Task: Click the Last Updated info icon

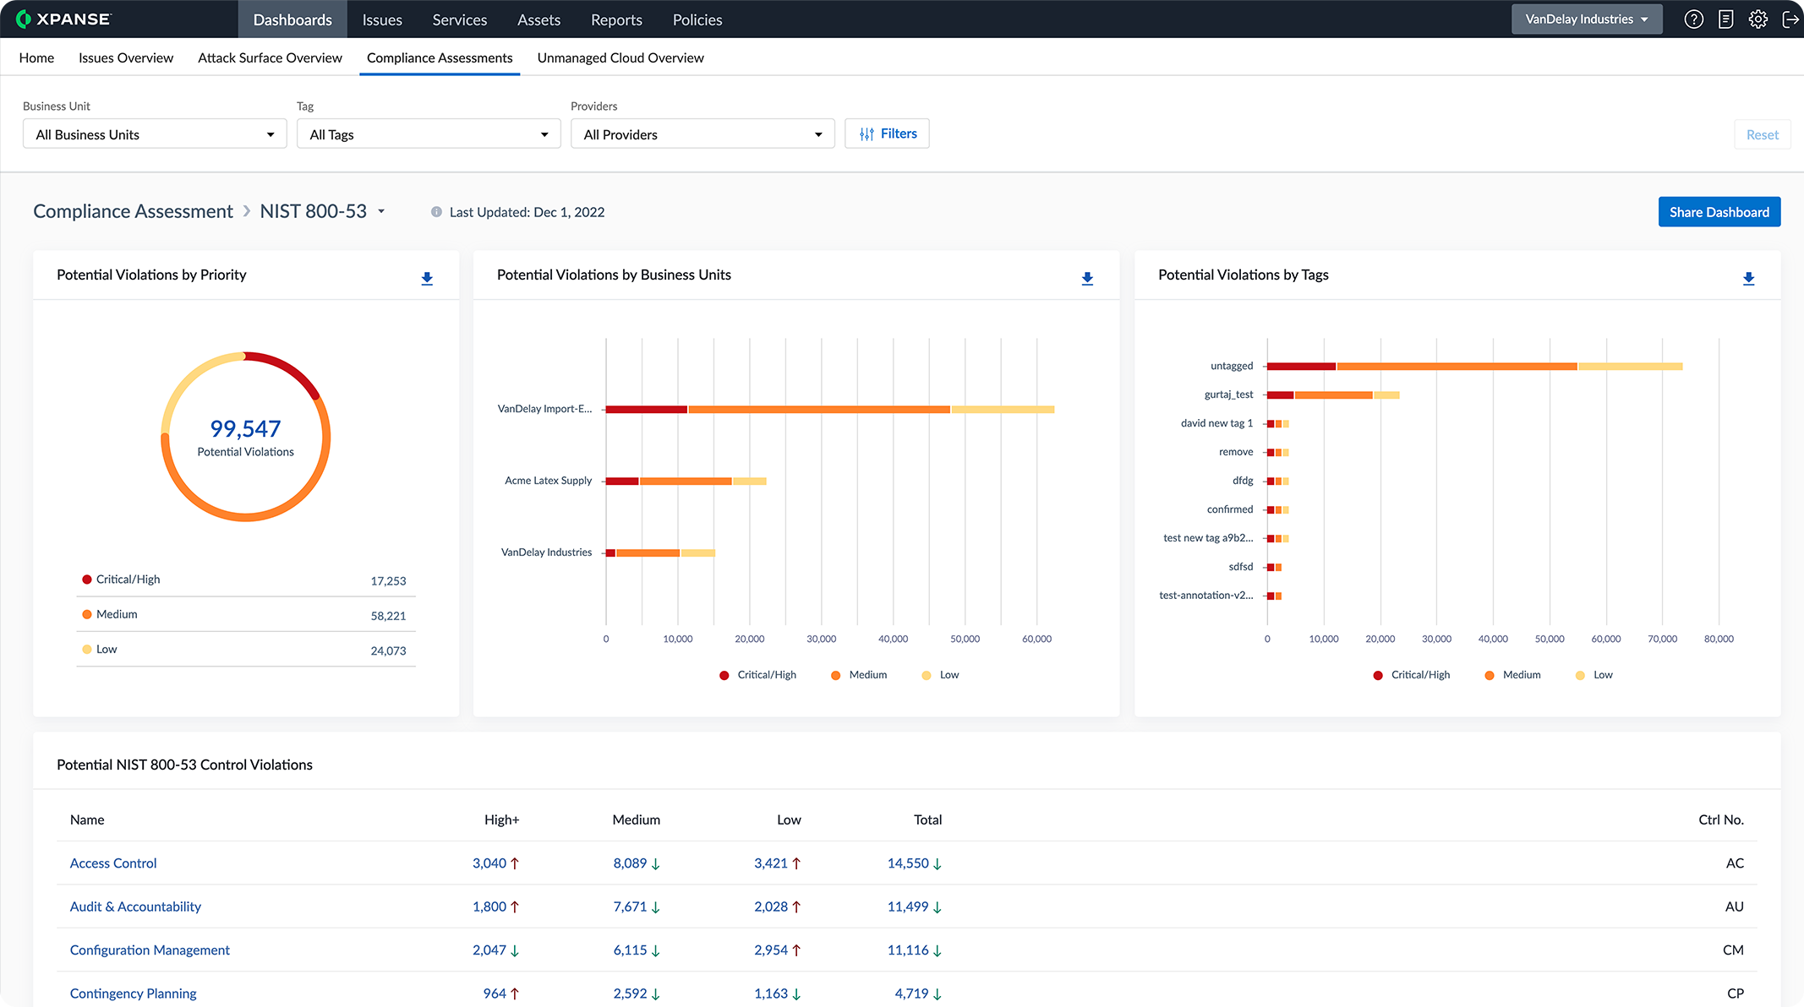Action: [x=436, y=212]
